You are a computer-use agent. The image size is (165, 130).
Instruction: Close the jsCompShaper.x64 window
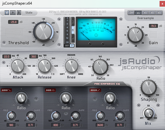162,4
